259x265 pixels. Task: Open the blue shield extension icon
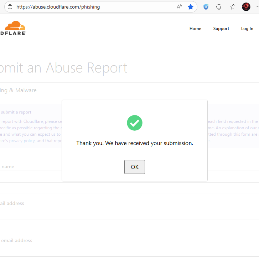pyautogui.click(x=206, y=7)
